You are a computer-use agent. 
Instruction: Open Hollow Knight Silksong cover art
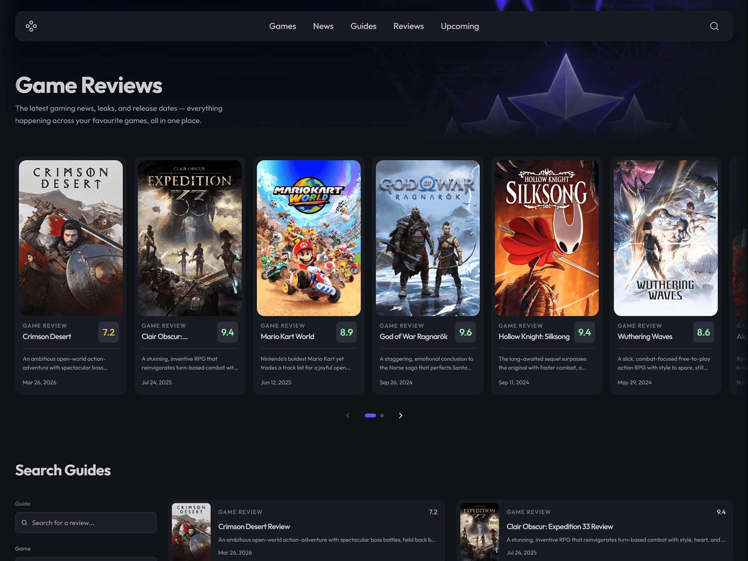coord(546,238)
